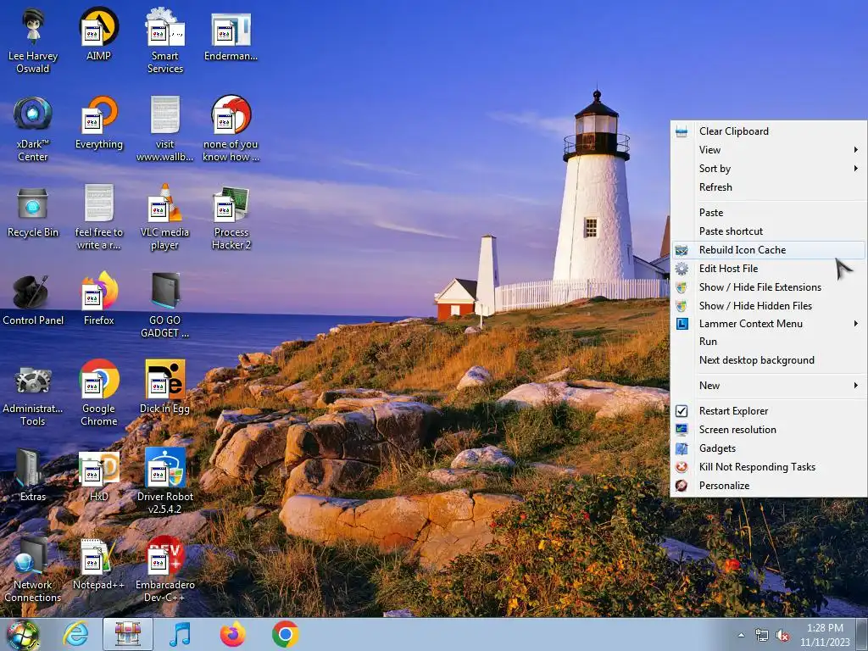868x651 pixels.
Task: Select the 'feel free to write a r...' file
Action: click(x=99, y=217)
